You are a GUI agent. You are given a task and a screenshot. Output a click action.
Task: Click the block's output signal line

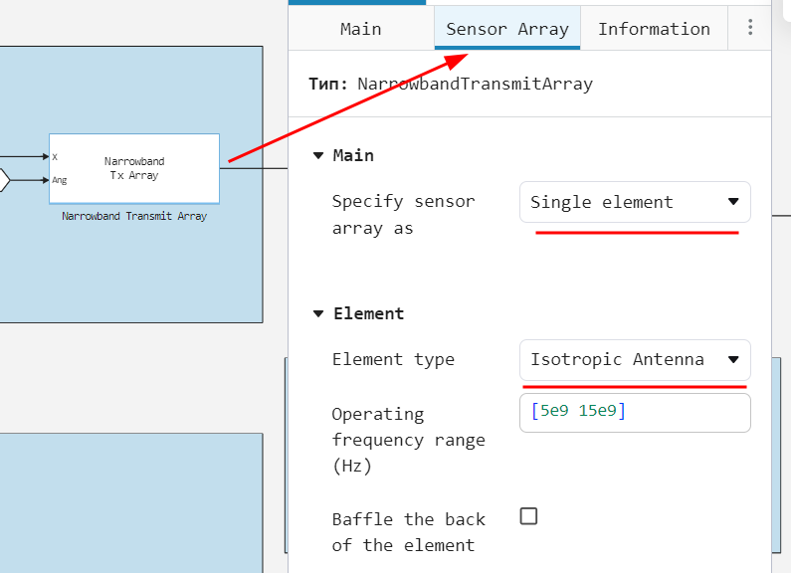point(254,168)
